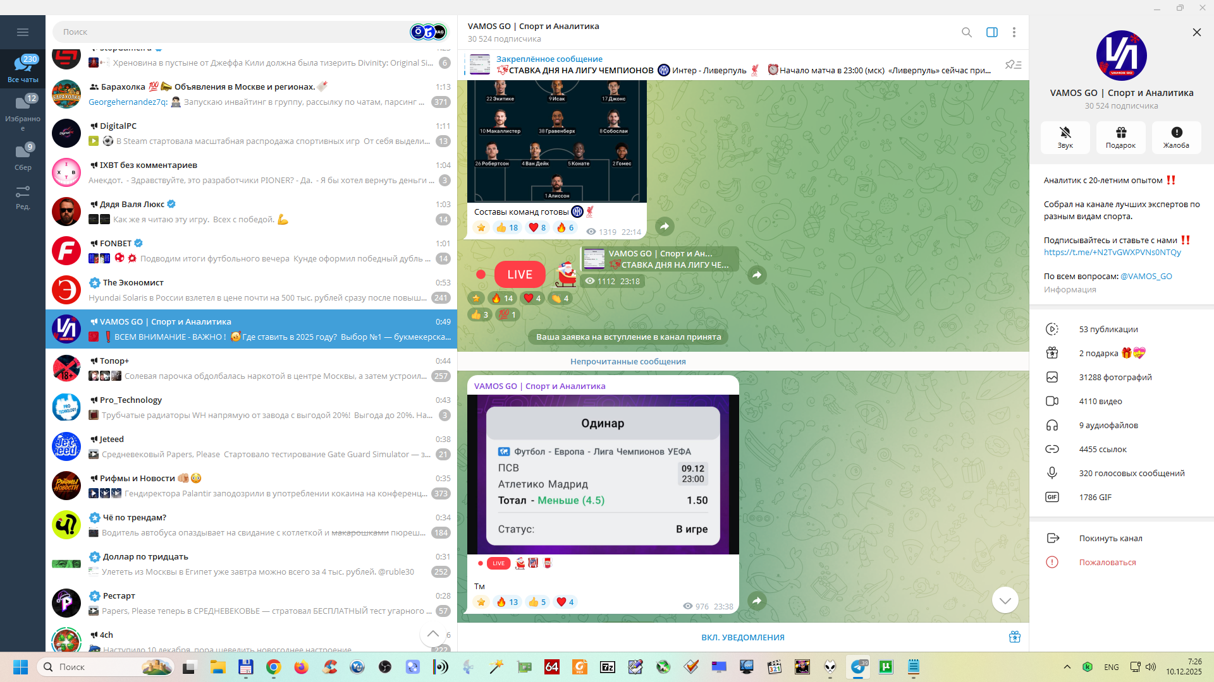
Task: Click the Жалоба report icon button
Action: click(x=1176, y=137)
